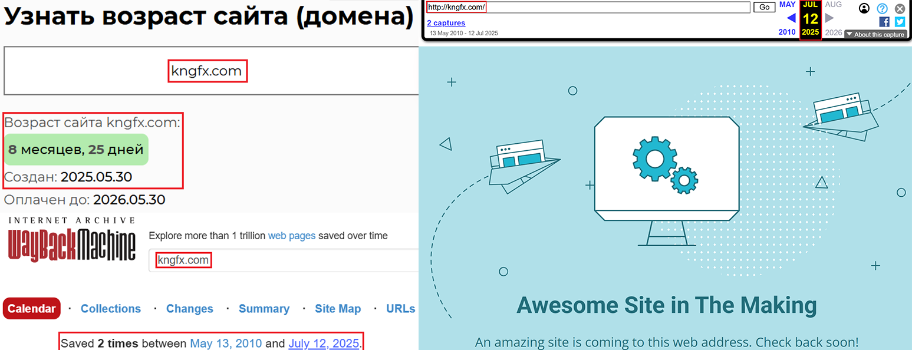
Task: Share capture via Twitter icon
Action: tap(900, 22)
